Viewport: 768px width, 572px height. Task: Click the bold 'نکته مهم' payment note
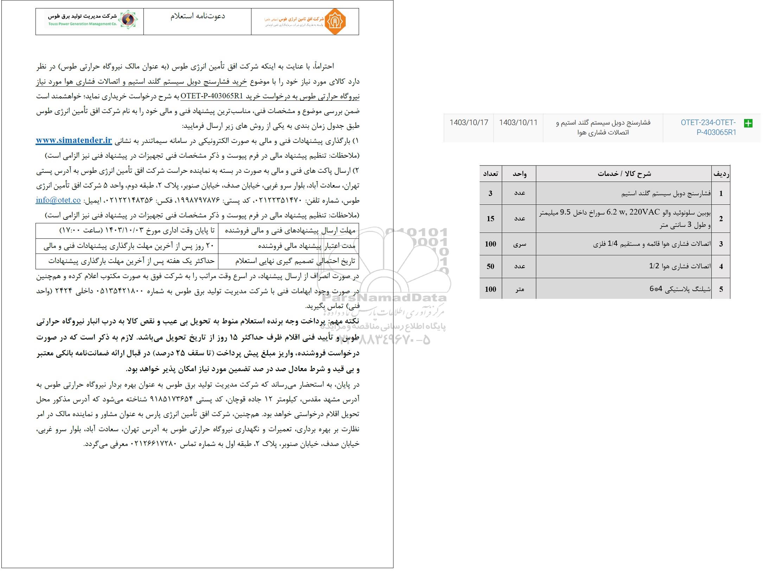(198, 346)
